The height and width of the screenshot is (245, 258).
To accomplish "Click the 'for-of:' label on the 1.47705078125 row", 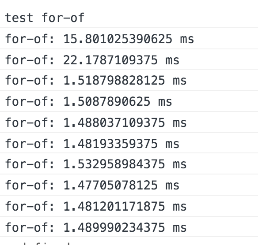I will click(30, 185).
